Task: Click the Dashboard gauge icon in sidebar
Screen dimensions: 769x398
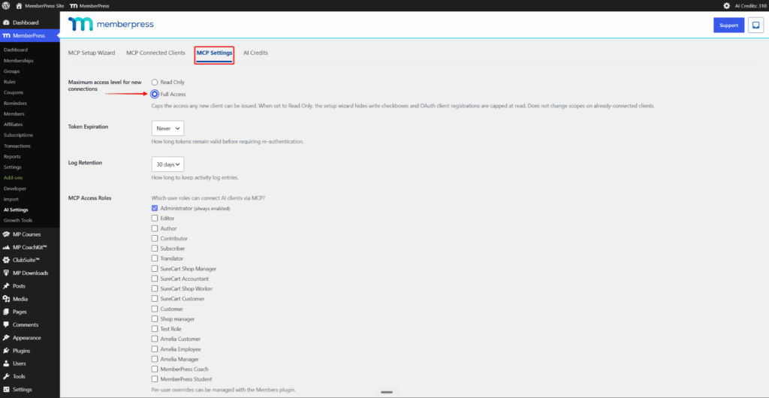Action: click(x=6, y=23)
